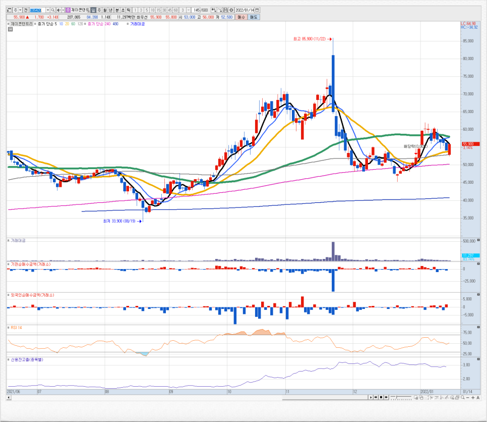
Task: Click the 신용잔고율(종목별) panel title
Action: 27,359
